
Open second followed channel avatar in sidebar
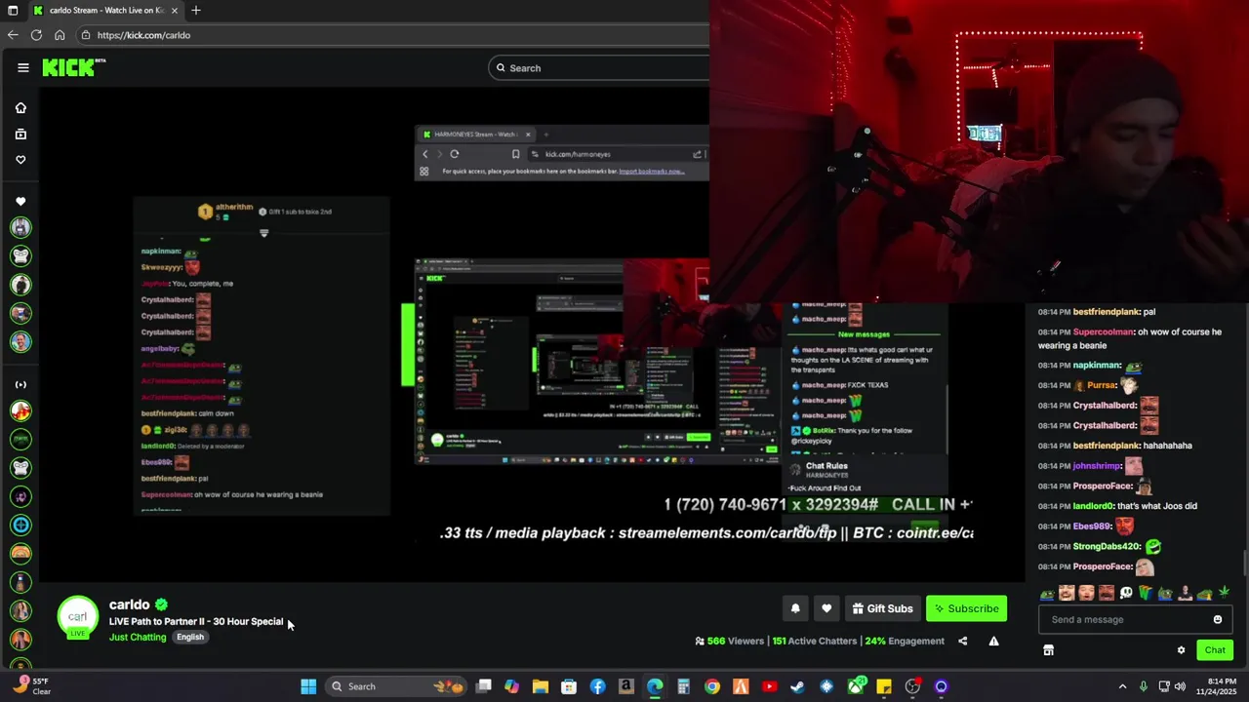click(20, 255)
